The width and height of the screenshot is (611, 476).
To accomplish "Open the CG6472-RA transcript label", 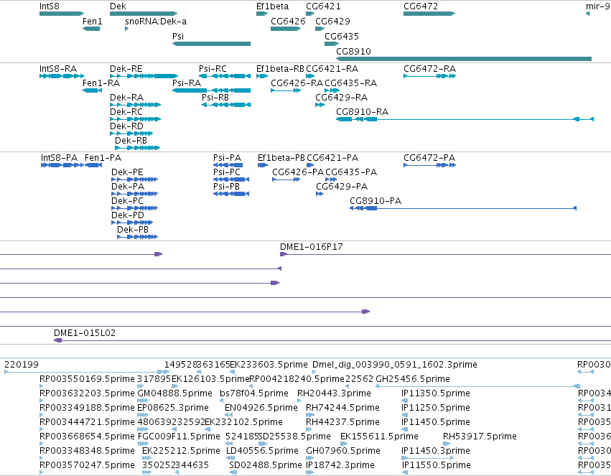I will tap(430, 69).
